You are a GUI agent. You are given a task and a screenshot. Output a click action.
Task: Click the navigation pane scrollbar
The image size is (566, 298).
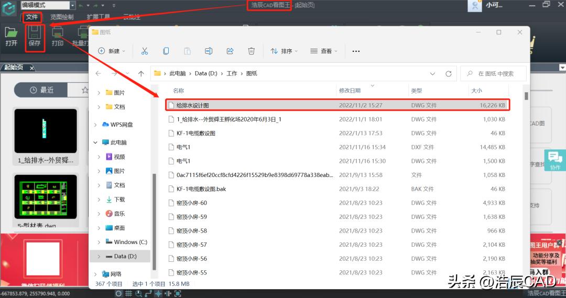point(154,222)
